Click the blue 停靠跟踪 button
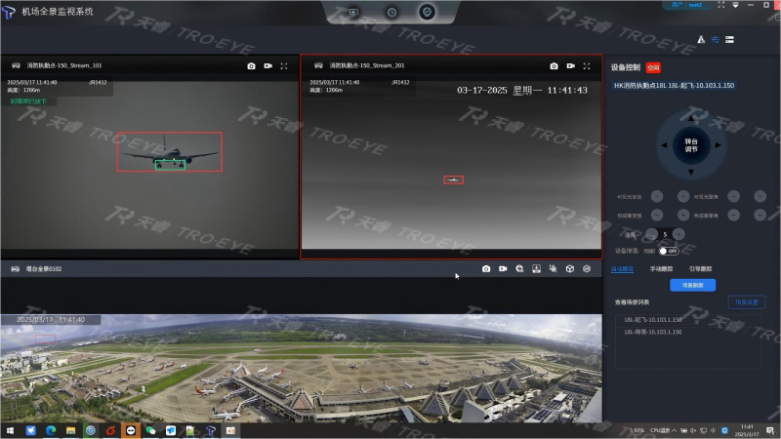The height and width of the screenshot is (439, 781). pyautogui.click(x=692, y=285)
